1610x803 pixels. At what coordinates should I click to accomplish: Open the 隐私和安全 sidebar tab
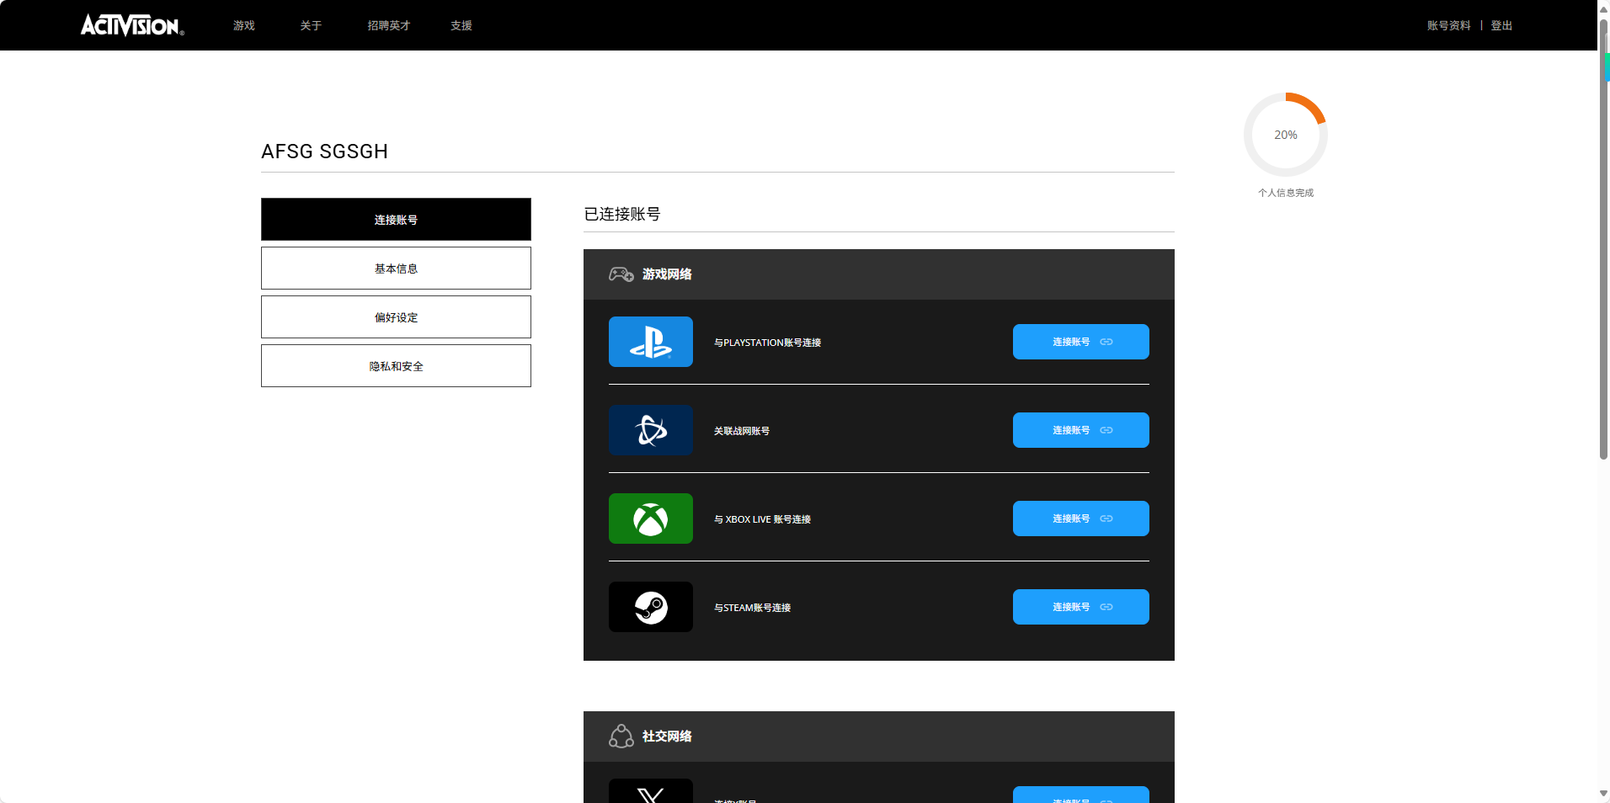[x=396, y=366]
